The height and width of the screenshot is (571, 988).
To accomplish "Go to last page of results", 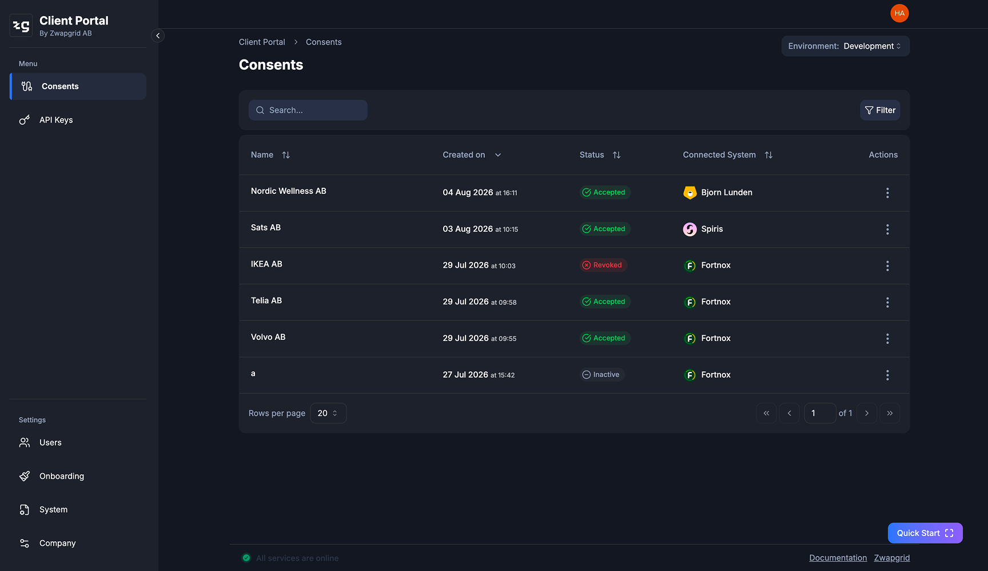I will pyautogui.click(x=890, y=413).
